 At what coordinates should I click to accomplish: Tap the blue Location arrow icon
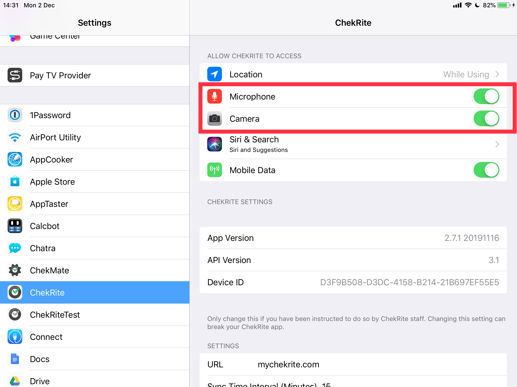215,74
